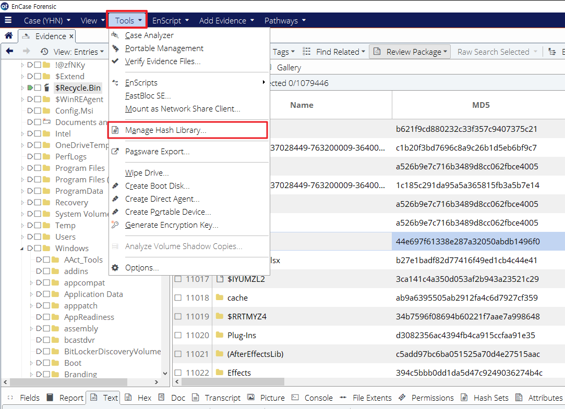Click the View Entries clock icon
The width and height of the screenshot is (565, 409).
(44, 52)
